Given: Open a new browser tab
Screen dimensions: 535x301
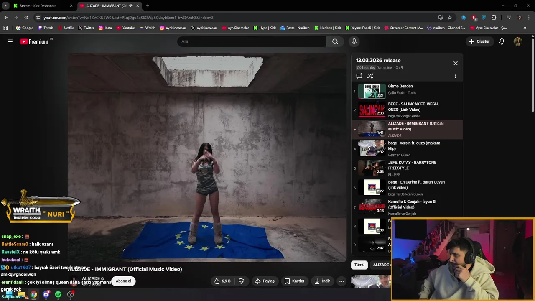Looking at the screenshot, I should click(x=148, y=5).
